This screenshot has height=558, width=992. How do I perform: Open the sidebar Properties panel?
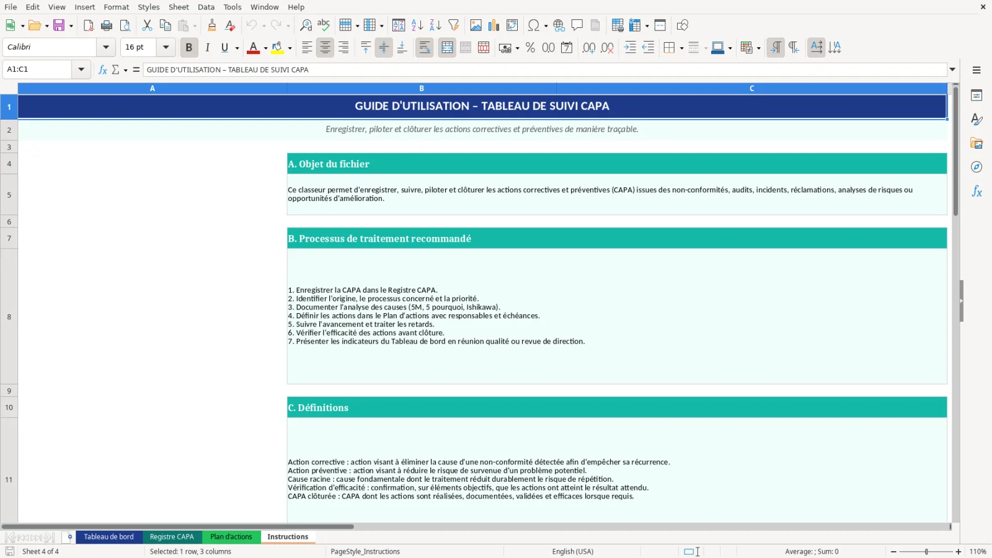(976, 95)
